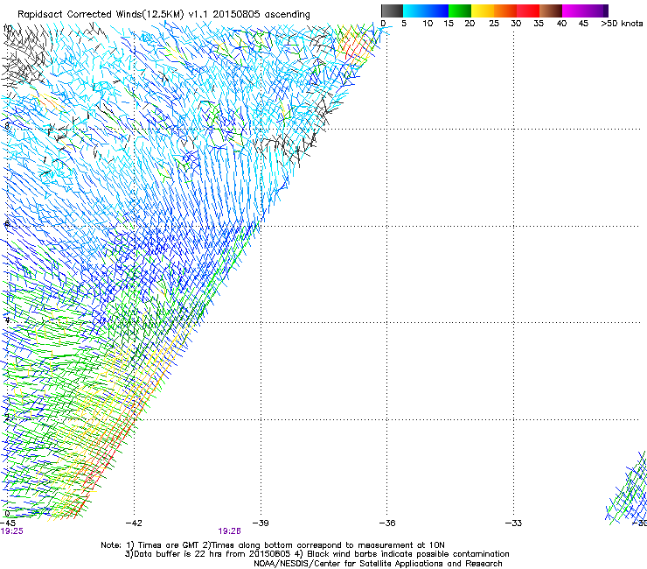Click the gray 0-5 knots color swatch

click(x=392, y=11)
